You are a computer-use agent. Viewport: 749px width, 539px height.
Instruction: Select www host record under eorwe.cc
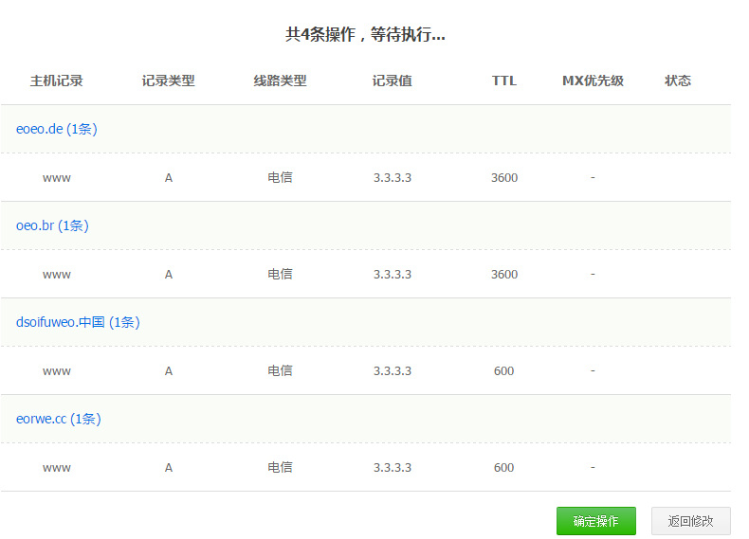56,468
